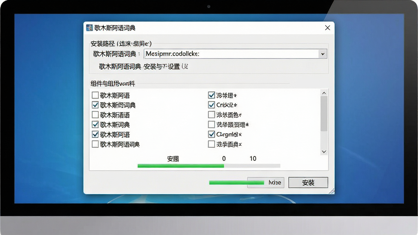
Task: Click the green progress bar beside hdne
Action: click(236, 182)
